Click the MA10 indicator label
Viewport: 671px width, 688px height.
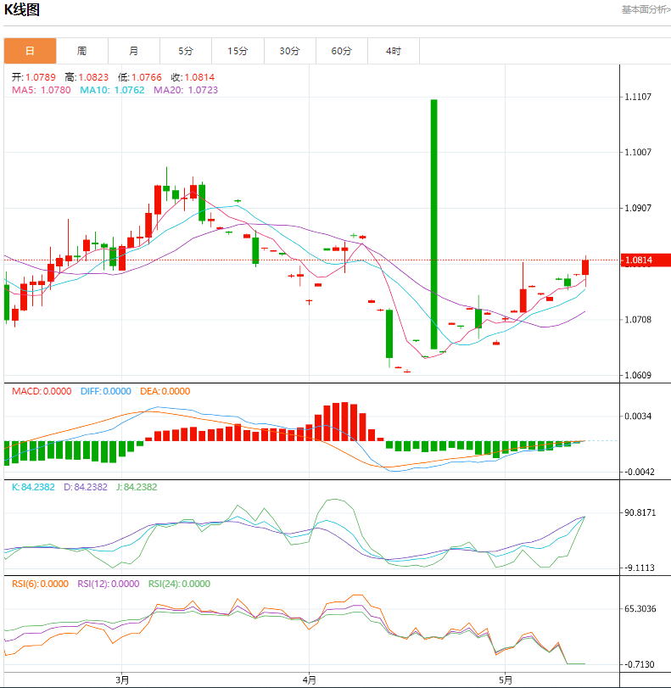click(x=112, y=90)
